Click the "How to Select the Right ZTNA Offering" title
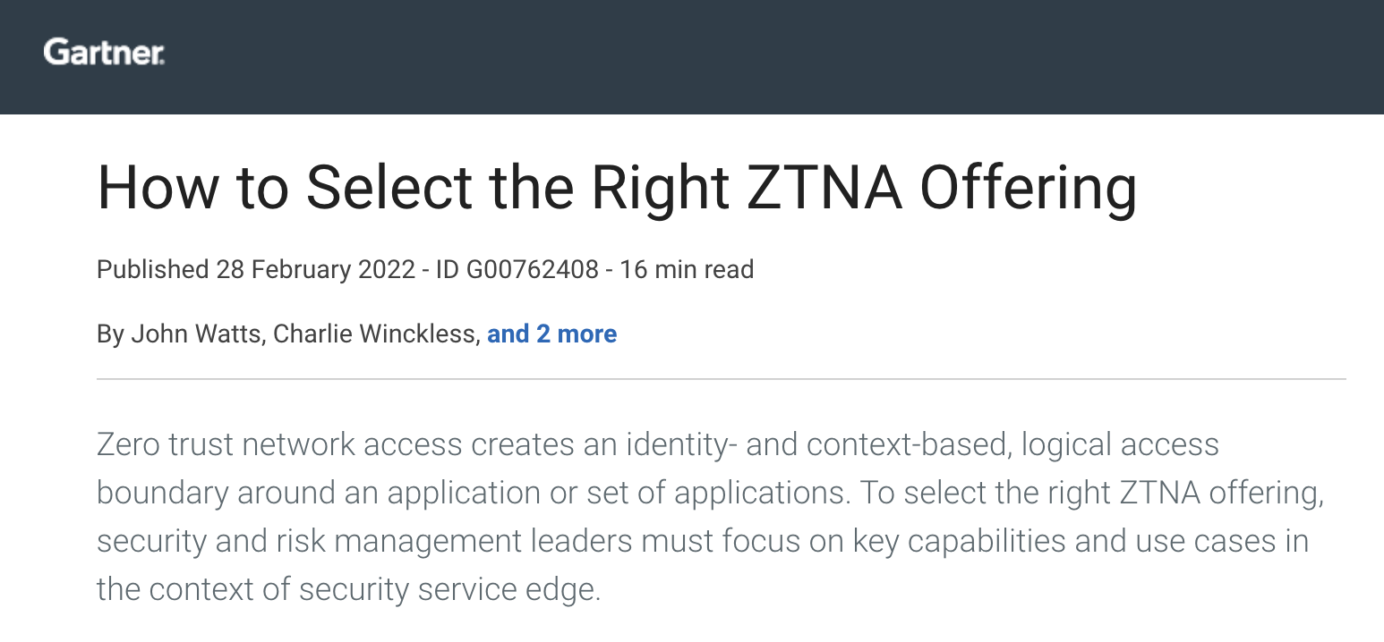This screenshot has height=642, width=1384. click(616, 190)
